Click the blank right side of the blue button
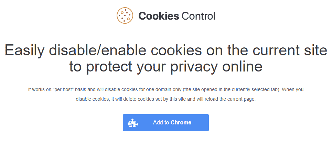This screenshot has width=332, height=144. pos(200,123)
